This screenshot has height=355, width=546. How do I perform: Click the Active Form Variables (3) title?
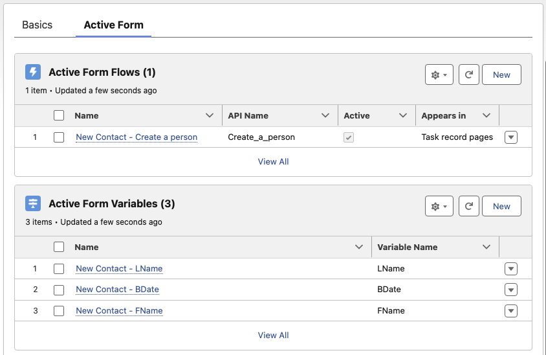(x=112, y=203)
